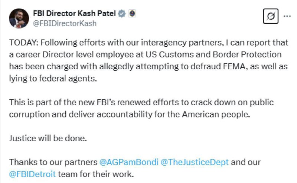Follow the @FBIDetroit mention link

click(32, 174)
